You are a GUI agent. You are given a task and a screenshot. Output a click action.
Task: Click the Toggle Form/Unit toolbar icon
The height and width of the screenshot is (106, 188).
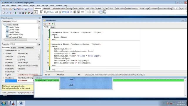[x=22, y=9]
